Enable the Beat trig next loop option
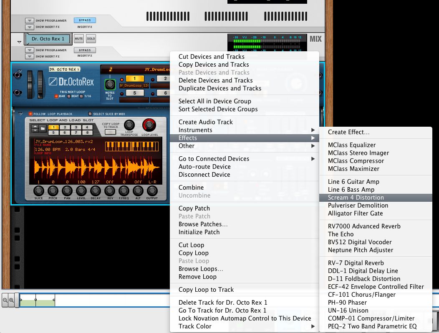The height and width of the screenshot is (333, 439). tap(69, 96)
